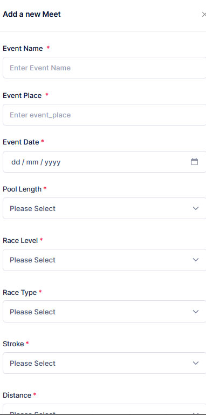This screenshot has height=415, width=206.
Task: Click the Race Level chevron arrow
Action: coord(195,260)
